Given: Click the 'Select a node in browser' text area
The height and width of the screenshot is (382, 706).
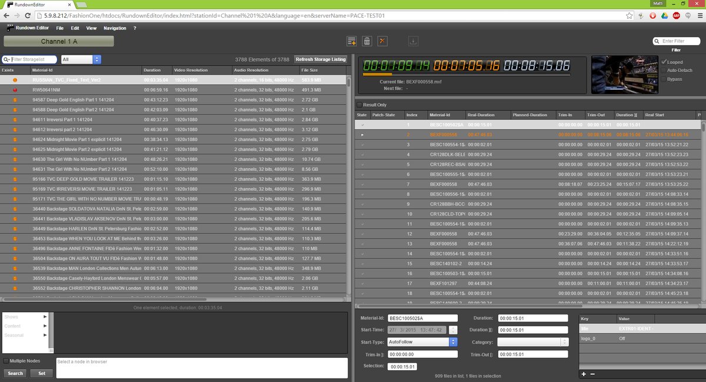Looking at the screenshot, I should click(202, 368).
